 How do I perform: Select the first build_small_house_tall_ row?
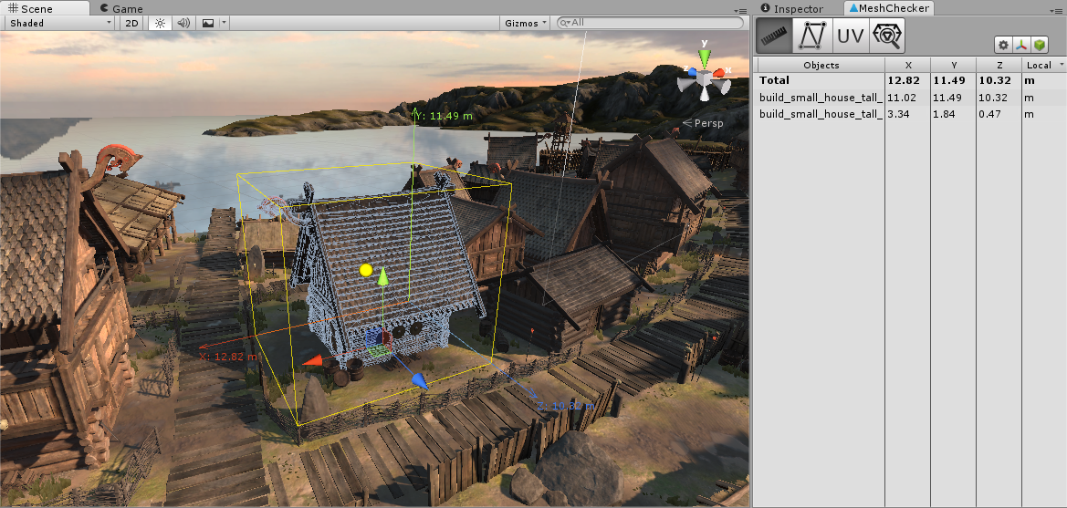tap(821, 97)
